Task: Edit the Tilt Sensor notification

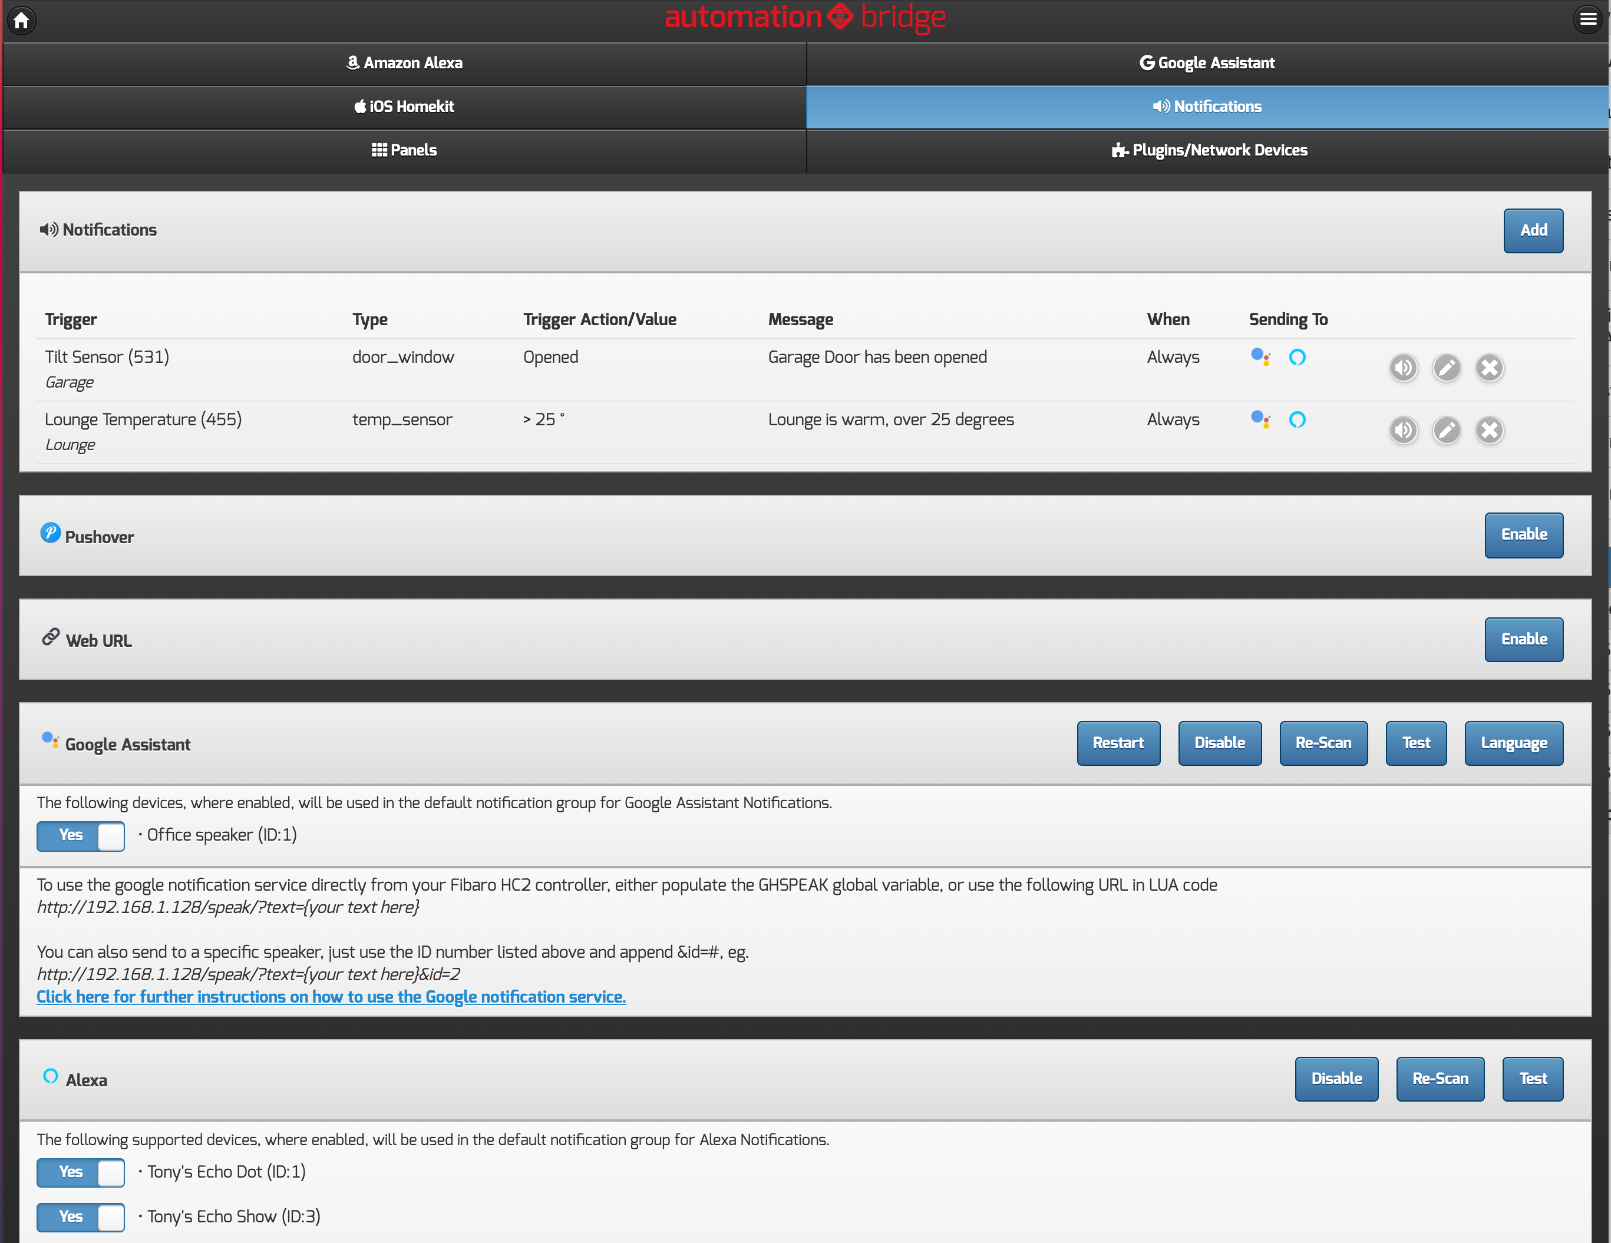Action: point(1446,367)
